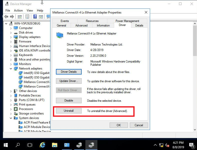This screenshot has height=150, width=197.
Task: Expand the Disk drives tree node
Action: [x=11, y=33]
